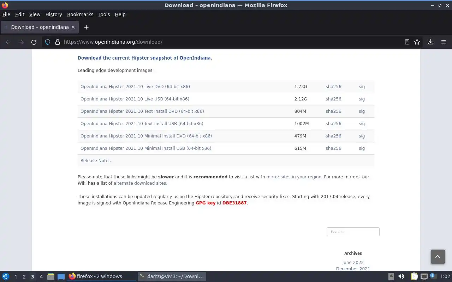This screenshot has height=282, width=452.
Task: Close the Download – openindiana tab
Action: point(73,27)
